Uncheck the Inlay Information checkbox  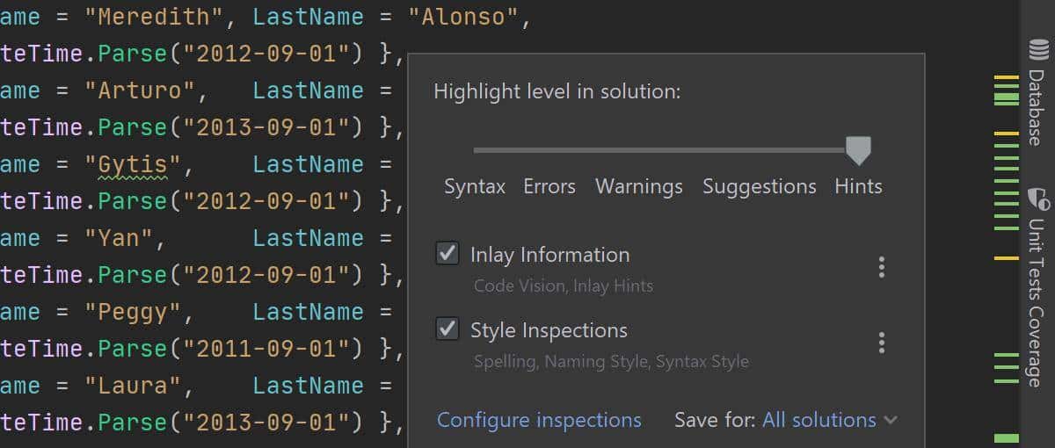click(x=447, y=254)
